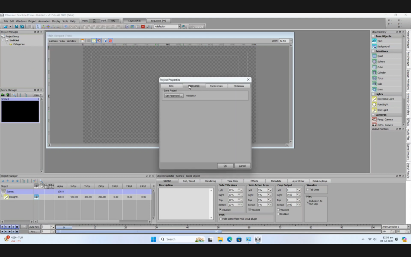Uncheck Include in As Run Log
Viewport: 411px width, 257px height.
pos(307,202)
